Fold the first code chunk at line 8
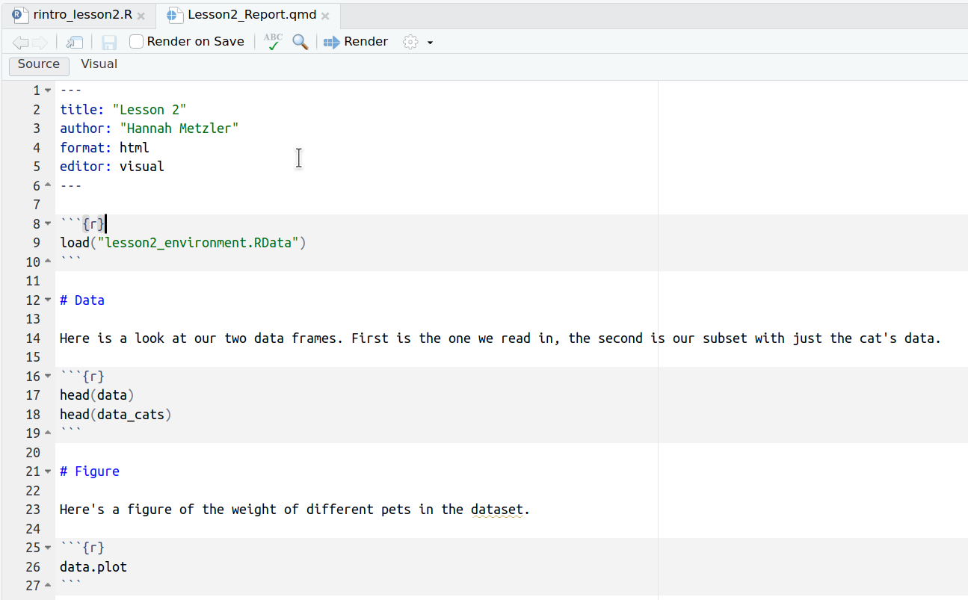This screenshot has width=968, height=600. point(48,224)
